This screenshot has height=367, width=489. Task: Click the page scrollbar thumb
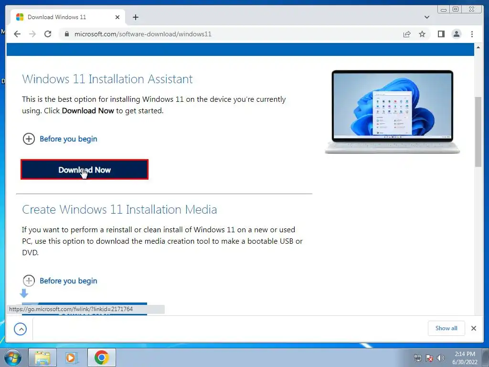478,132
